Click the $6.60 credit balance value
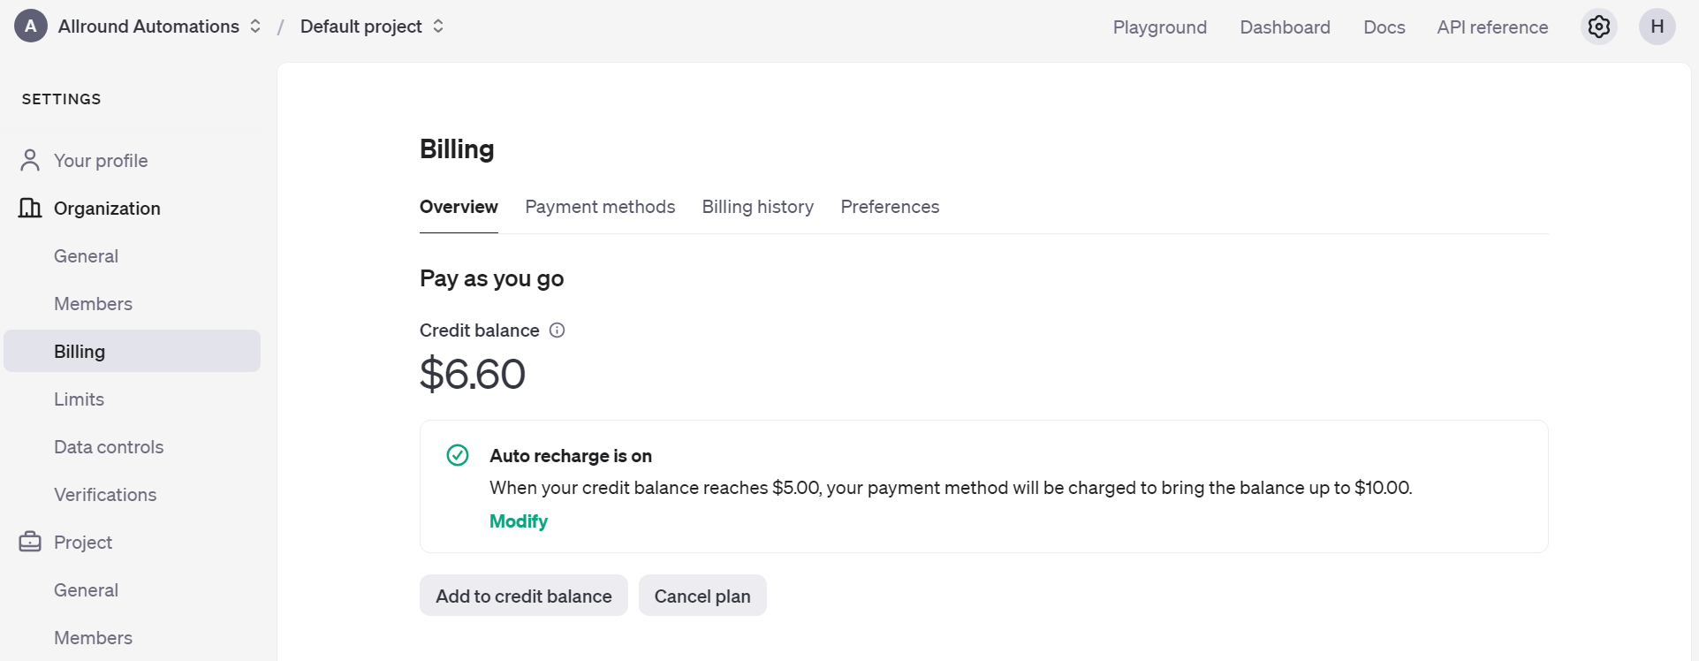This screenshot has height=661, width=1699. pyautogui.click(x=473, y=374)
